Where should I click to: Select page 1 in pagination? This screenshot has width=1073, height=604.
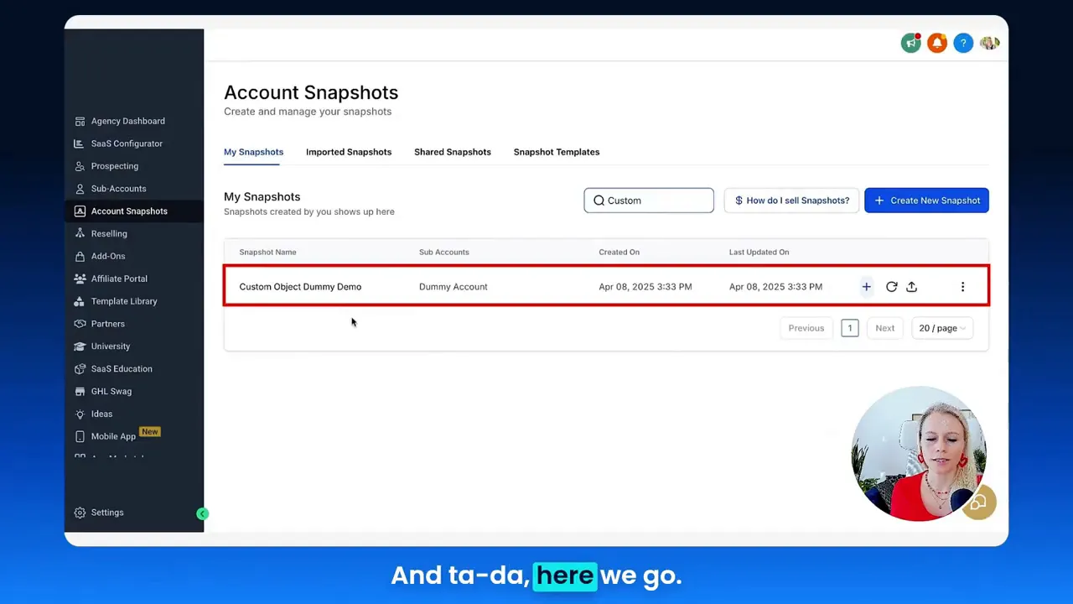click(x=849, y=328)
